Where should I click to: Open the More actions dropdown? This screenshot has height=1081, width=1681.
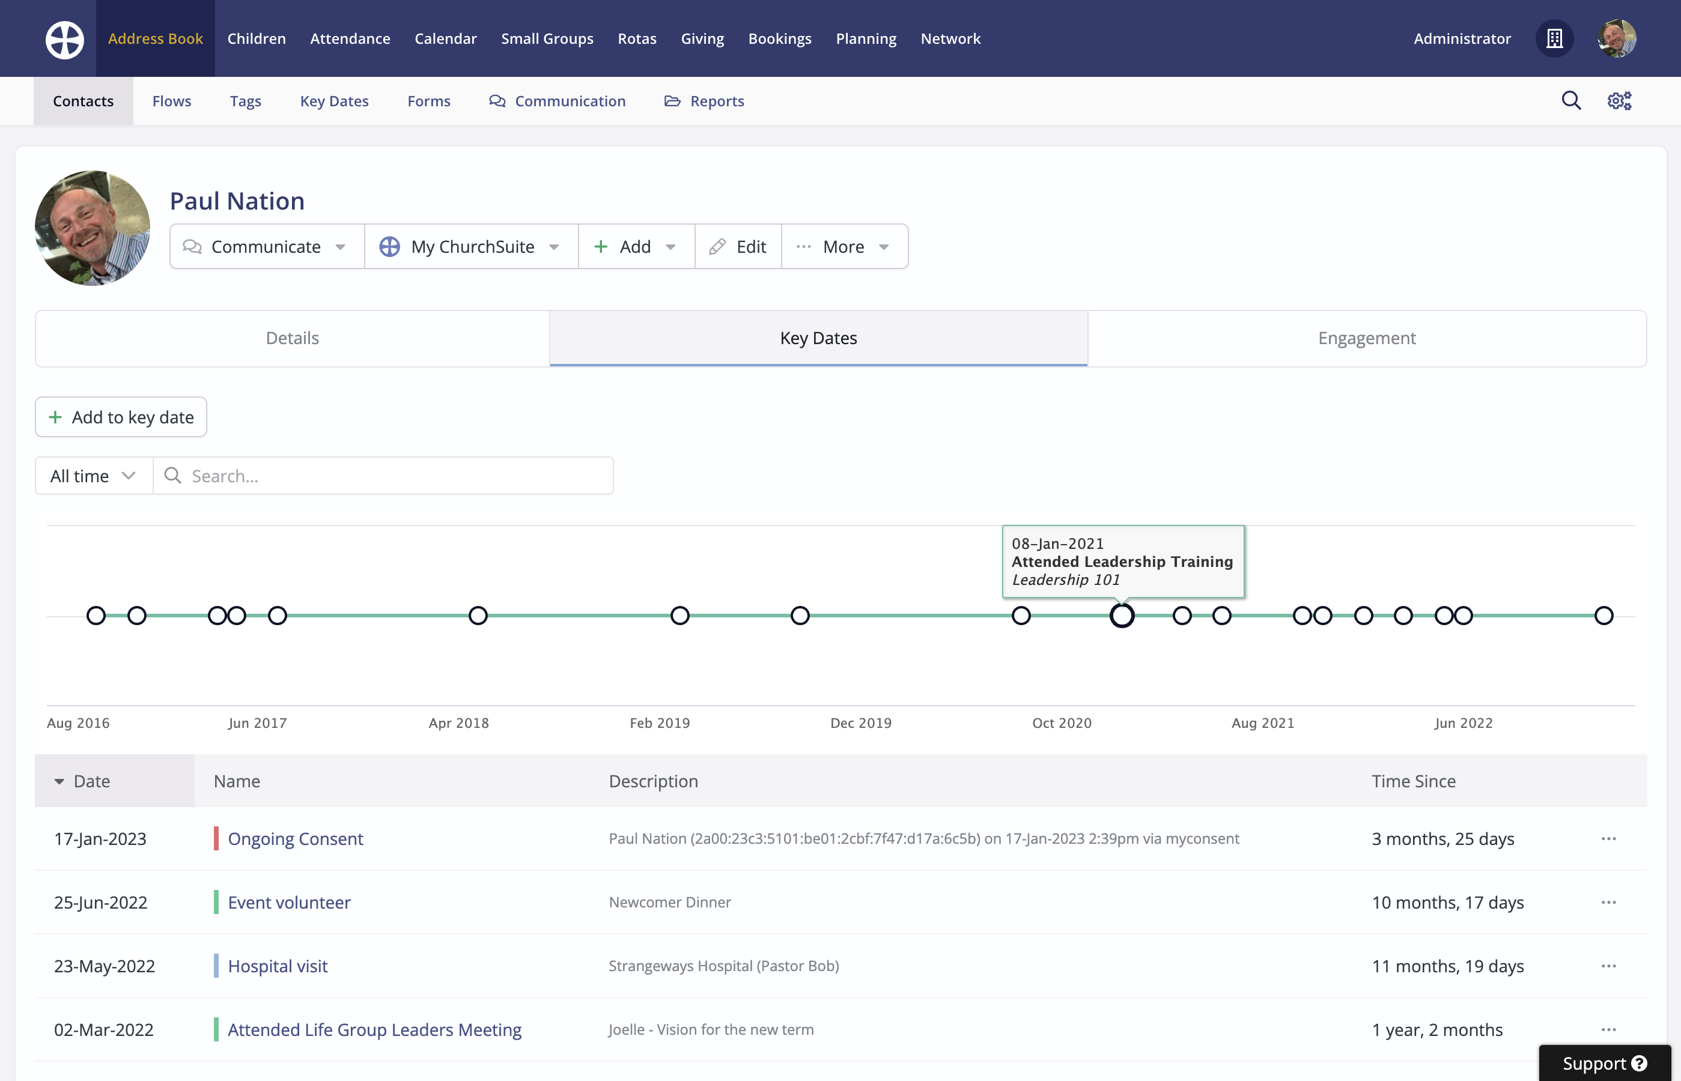[x=844, y=246]
